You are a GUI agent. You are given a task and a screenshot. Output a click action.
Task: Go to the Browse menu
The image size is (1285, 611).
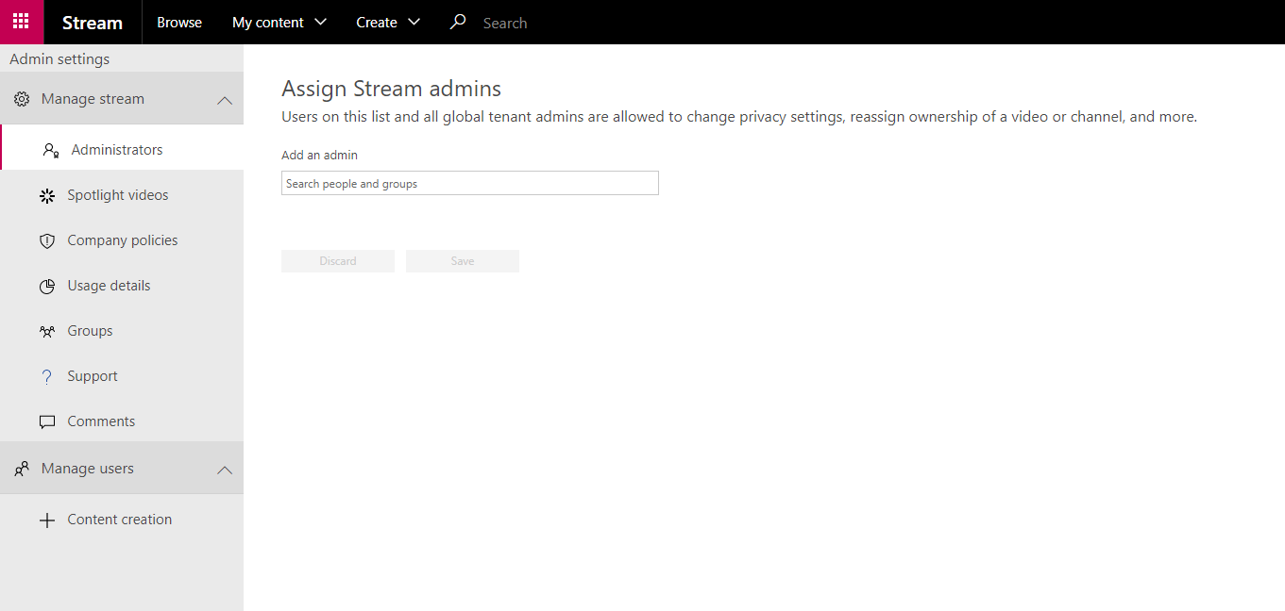[x=179, y=23]
